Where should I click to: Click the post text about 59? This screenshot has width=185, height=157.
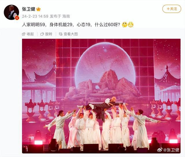[71, 25]
